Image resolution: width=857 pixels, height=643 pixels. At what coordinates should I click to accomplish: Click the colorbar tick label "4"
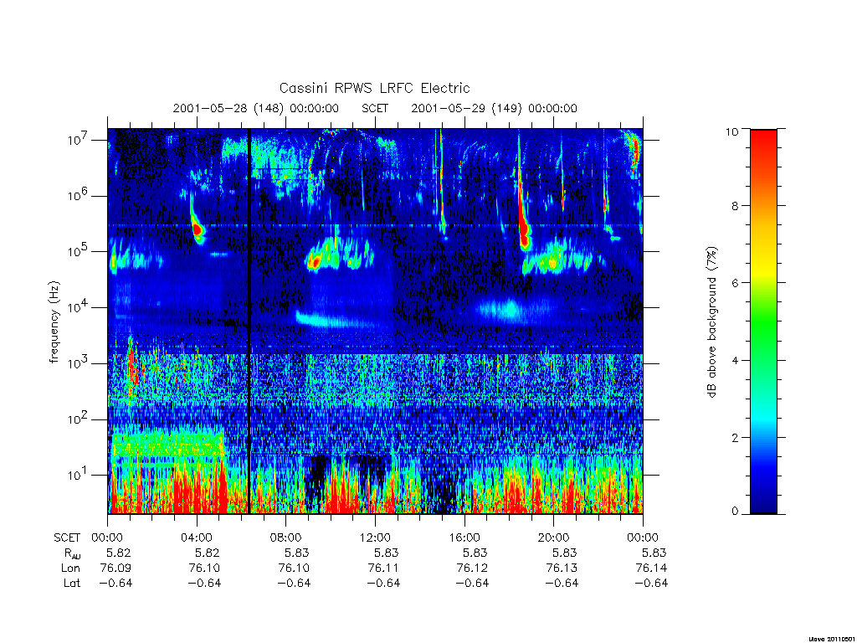tap(734, 360)
